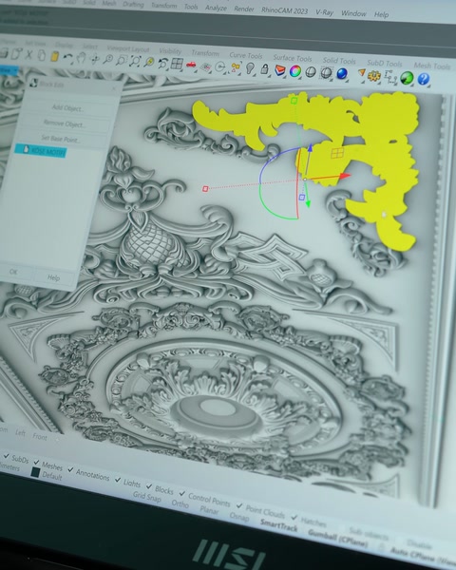Click Add Object in Block Edit dialog

pyautogui.click(x=67, y=107)
